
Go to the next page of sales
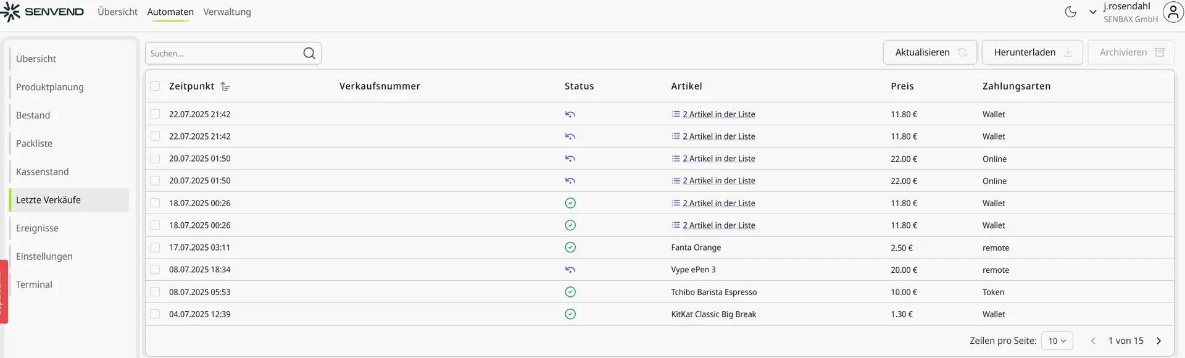pyautogui.click(x=1158, y=341)
